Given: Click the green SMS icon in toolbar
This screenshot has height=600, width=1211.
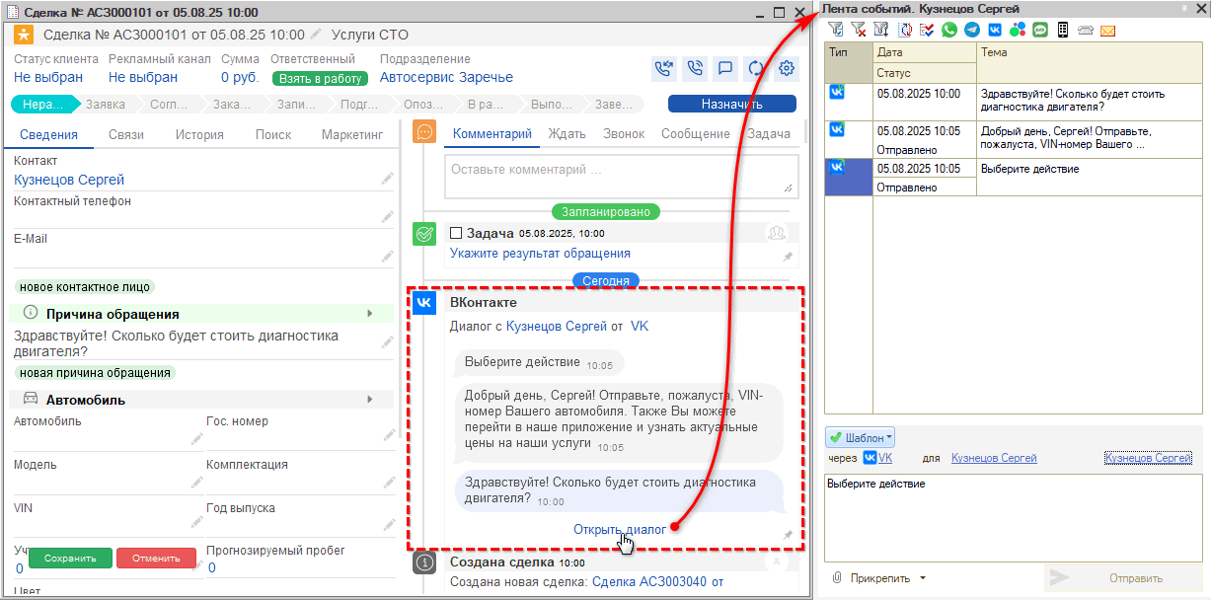Looking at the screenshot, I should [x=1040, y=31].
